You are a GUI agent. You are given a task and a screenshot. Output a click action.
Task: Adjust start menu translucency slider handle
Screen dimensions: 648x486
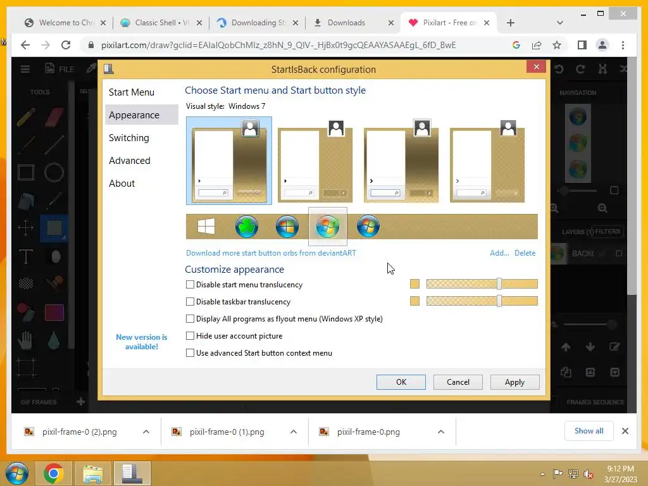[x=499, y=284]
